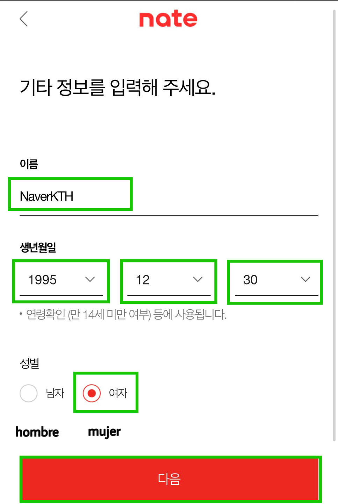Expand the birth month dropdown showing 12
This screenshot has height=504, width=338.
(169, 280)
